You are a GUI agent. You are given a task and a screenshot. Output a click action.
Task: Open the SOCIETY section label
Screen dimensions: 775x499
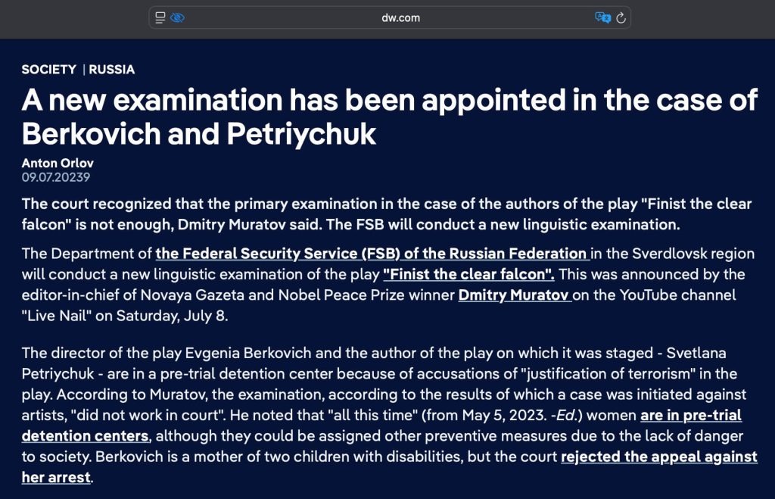(x=49, y=69)
